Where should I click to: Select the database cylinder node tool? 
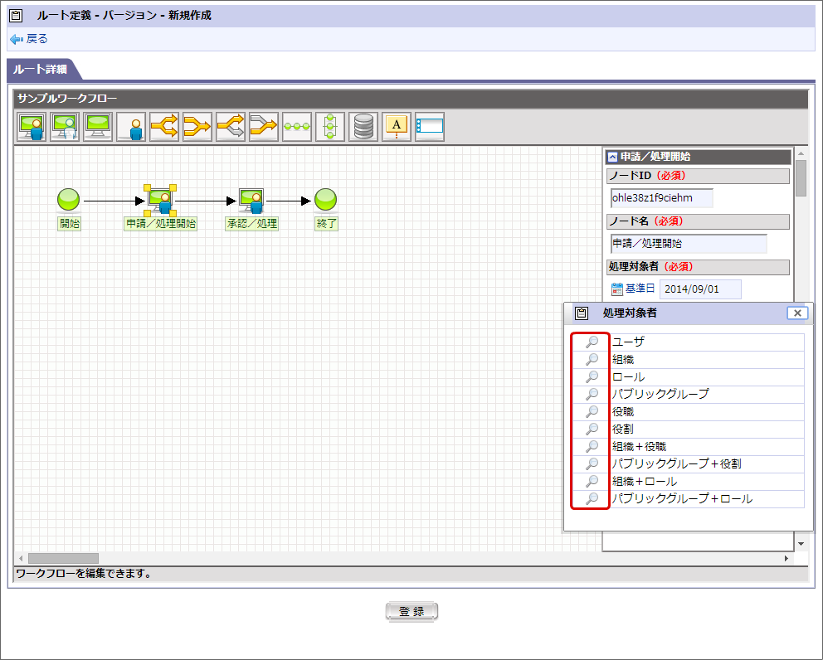pyautogui.click(x=363, y=127)
